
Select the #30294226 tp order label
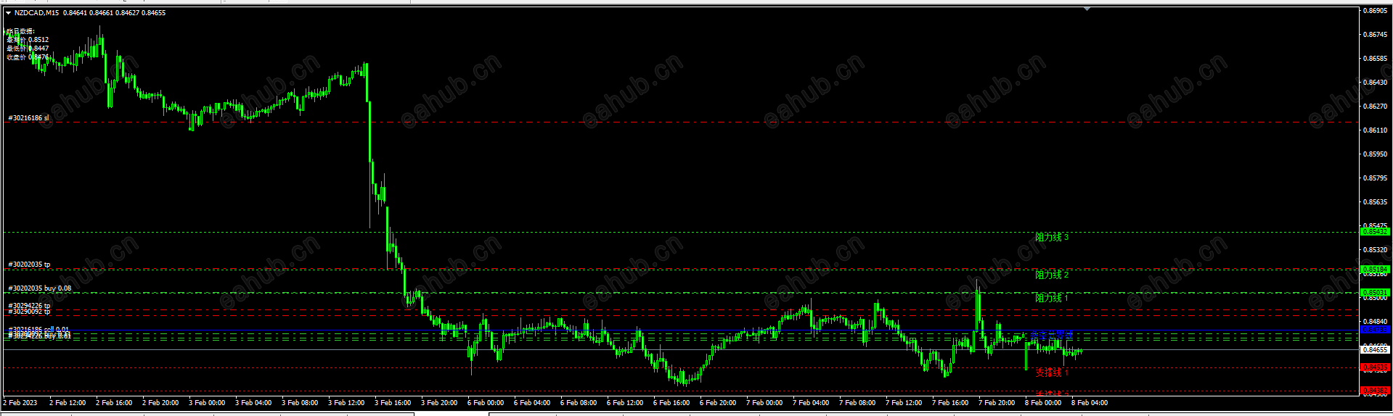point(29,306)
